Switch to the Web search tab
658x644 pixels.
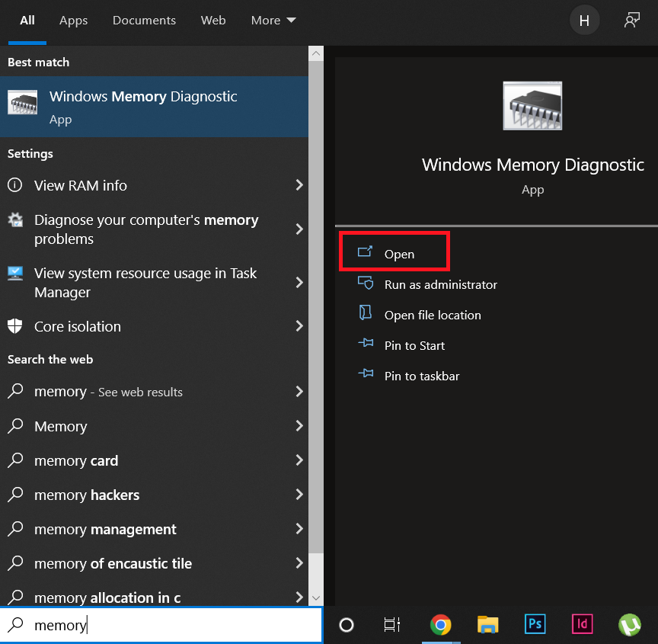[x=213, y=20]
